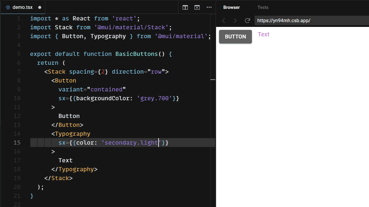Click the split editor layout icon

(185, 7)
